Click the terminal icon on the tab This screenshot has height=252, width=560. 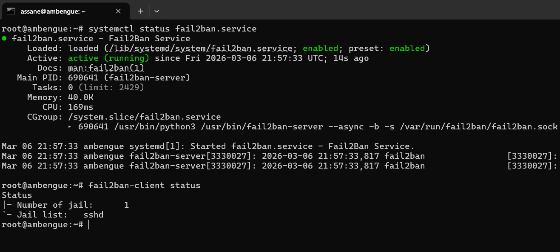click(11, 11)
